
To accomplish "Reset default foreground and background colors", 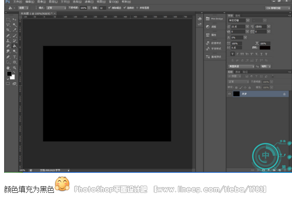I will 7,78.
